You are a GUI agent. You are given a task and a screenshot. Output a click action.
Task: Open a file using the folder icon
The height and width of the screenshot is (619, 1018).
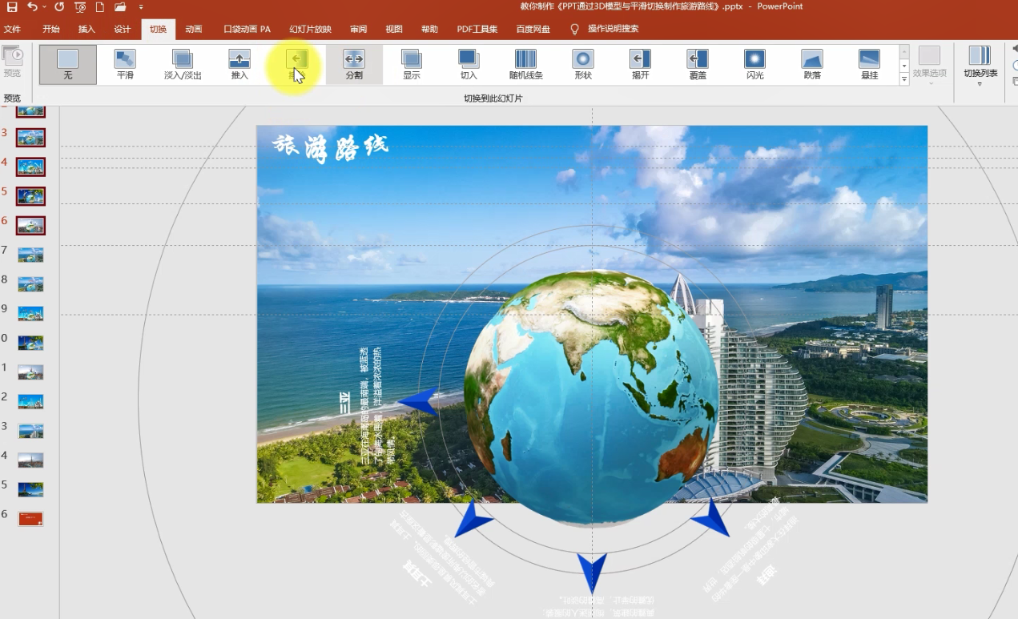pyautogui.click(x=120, y=7)
